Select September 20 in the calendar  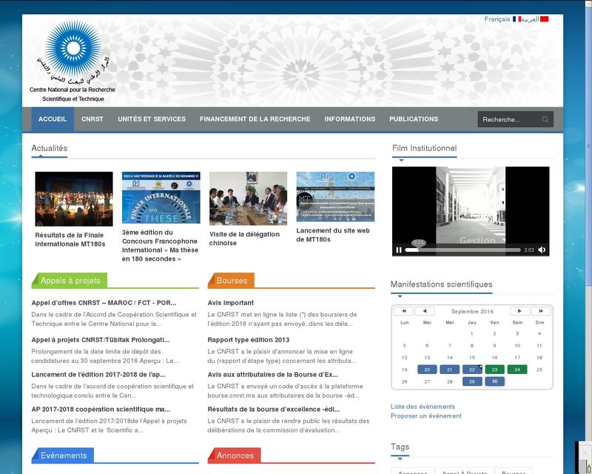[427, 370]
